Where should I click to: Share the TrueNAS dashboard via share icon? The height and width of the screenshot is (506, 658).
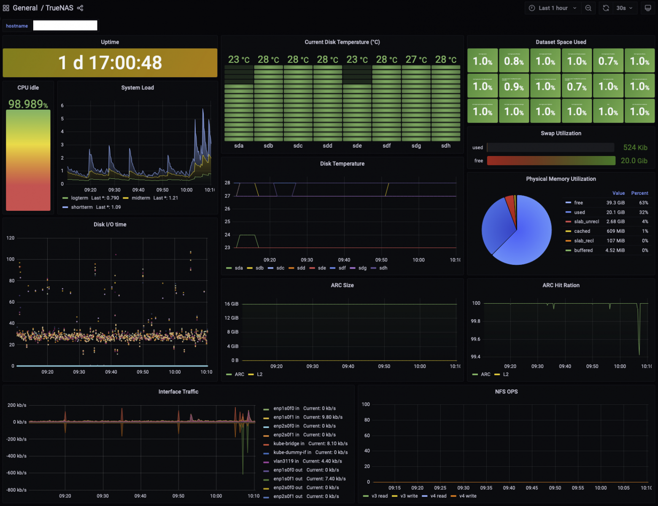pos(80,8)
